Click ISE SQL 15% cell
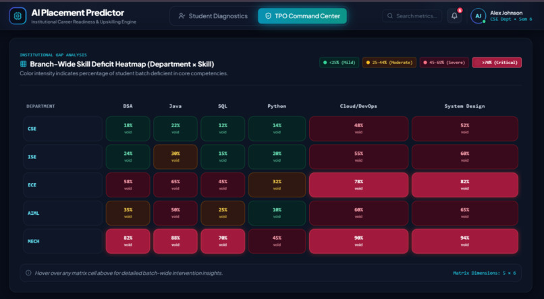544x299 pixels. [x=223, y=157]
